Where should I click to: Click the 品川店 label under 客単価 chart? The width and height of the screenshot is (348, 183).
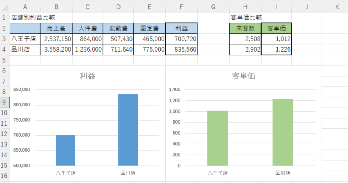click(283, 173)
